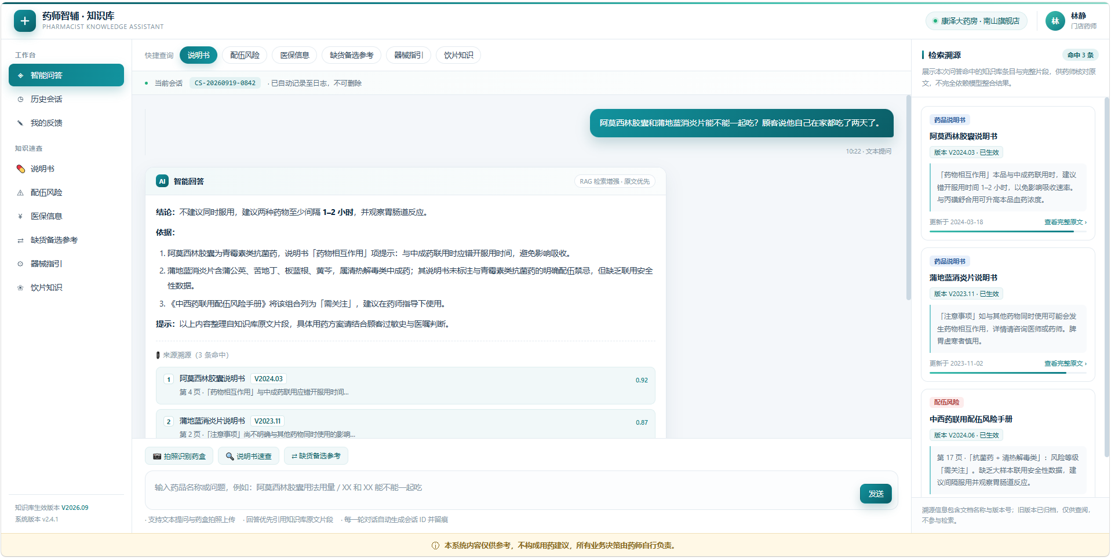The height and width of the screenshot is (558, 1111).
Task: Switch to 配伍风险 quick query tab
Action: click(245, 55)
